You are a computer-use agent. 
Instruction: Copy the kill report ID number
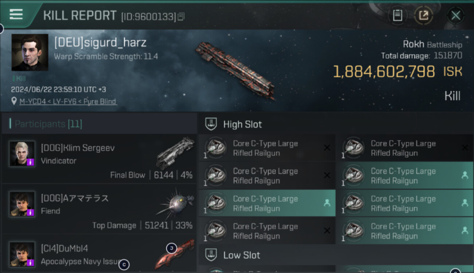tap(181, 16)
